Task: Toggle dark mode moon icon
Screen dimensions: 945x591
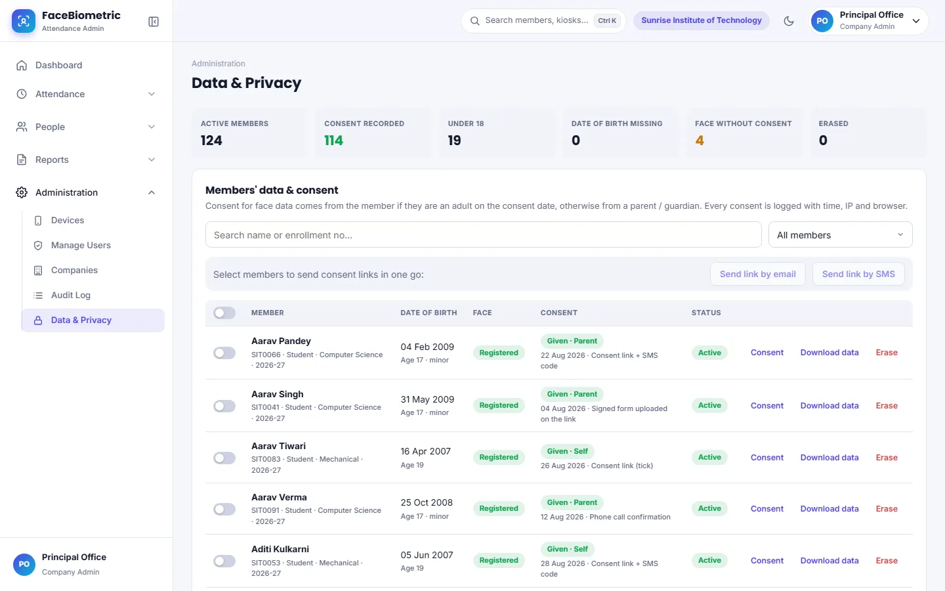Action: tap(789, 21)
